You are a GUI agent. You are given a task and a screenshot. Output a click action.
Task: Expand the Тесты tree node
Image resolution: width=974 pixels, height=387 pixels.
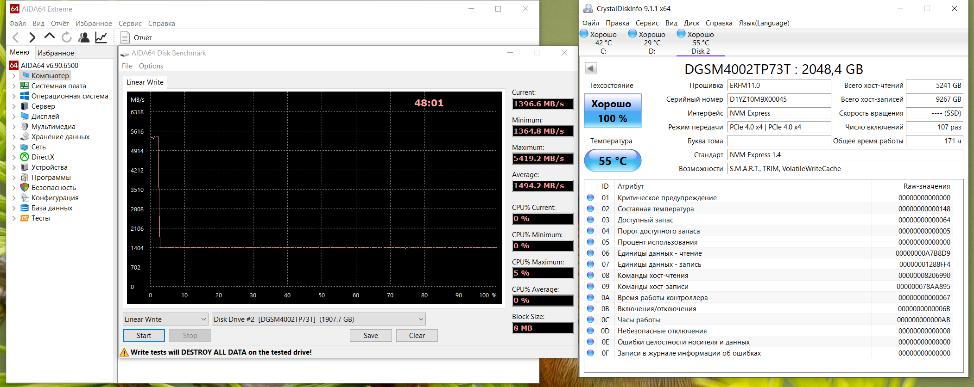click(x=14, y=218)
